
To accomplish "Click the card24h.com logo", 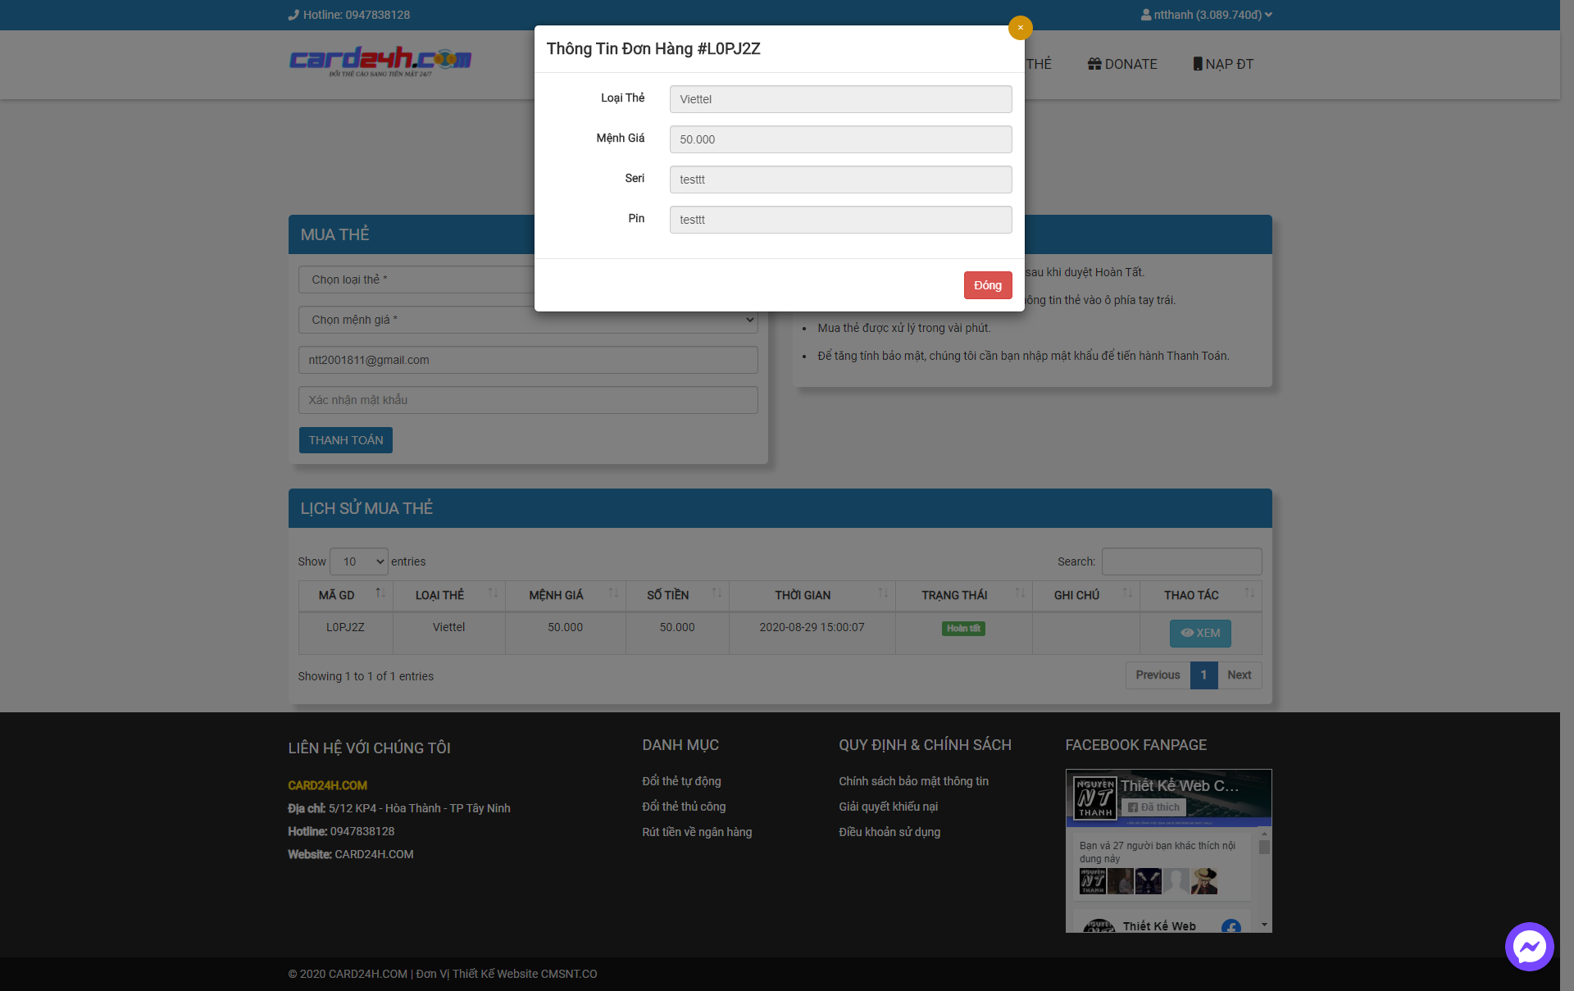I will point(380,61).
